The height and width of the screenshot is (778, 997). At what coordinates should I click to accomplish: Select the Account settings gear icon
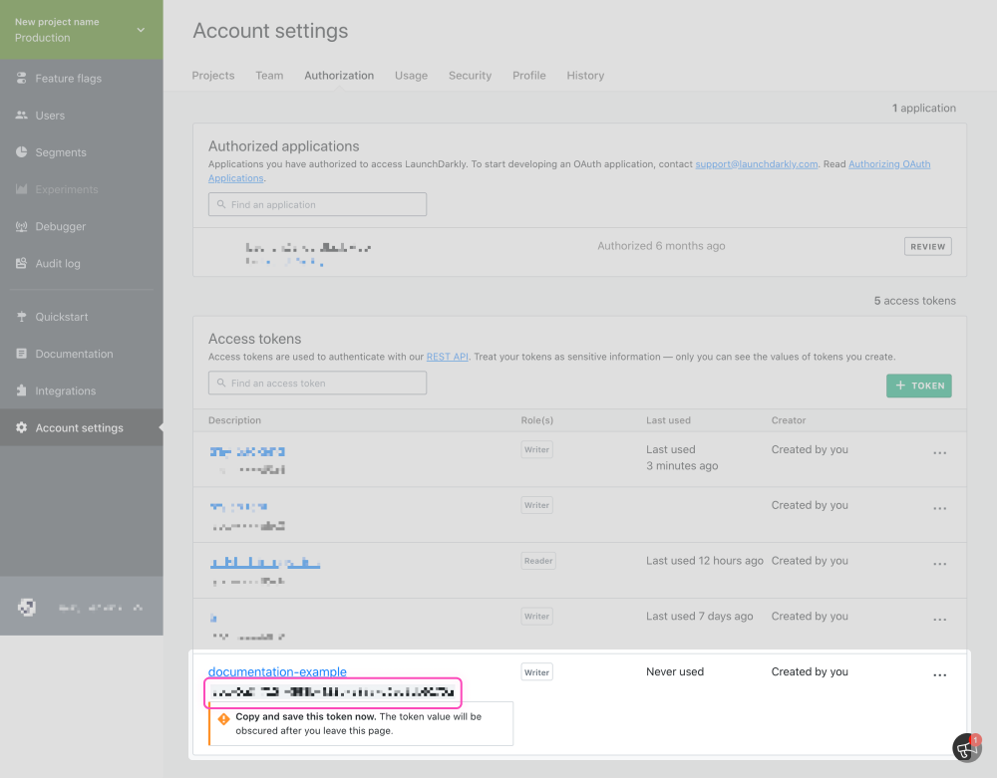click(x=22, y=427)
